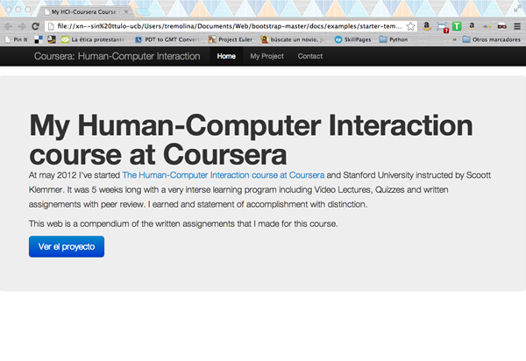This screenshot has height=361, width=526.
Task: Open the mask glasses extension icon
Action: tap(501, 26)
